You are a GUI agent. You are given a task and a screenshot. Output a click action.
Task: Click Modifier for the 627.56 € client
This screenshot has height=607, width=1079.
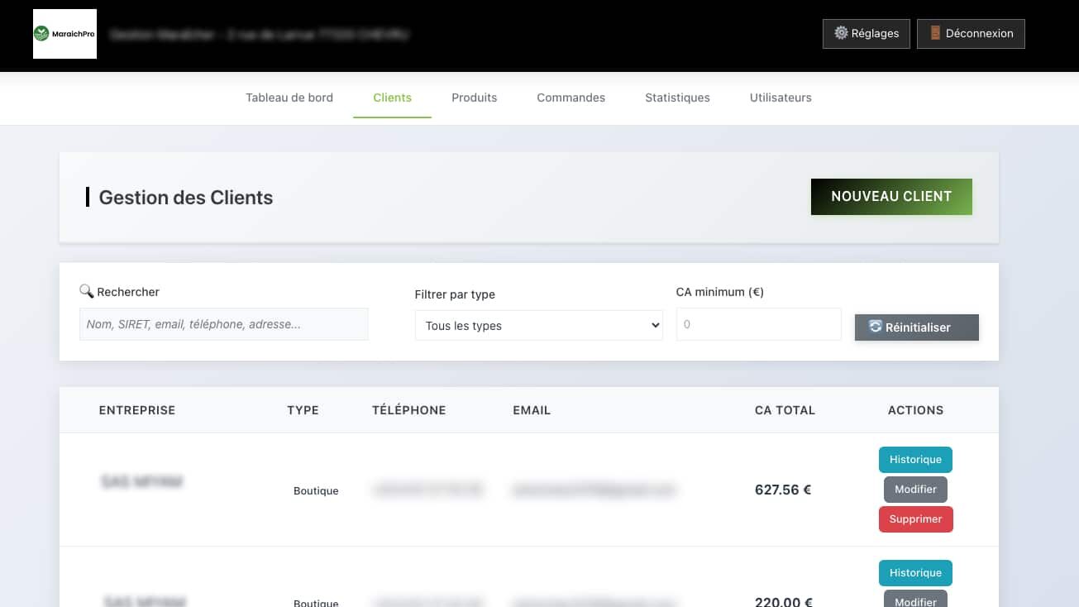point(915,490)
